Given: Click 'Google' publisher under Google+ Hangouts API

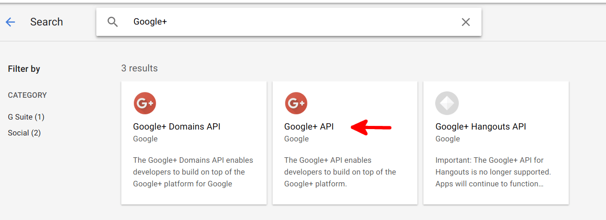Looking at the screenshot, I should click(448, 139).
